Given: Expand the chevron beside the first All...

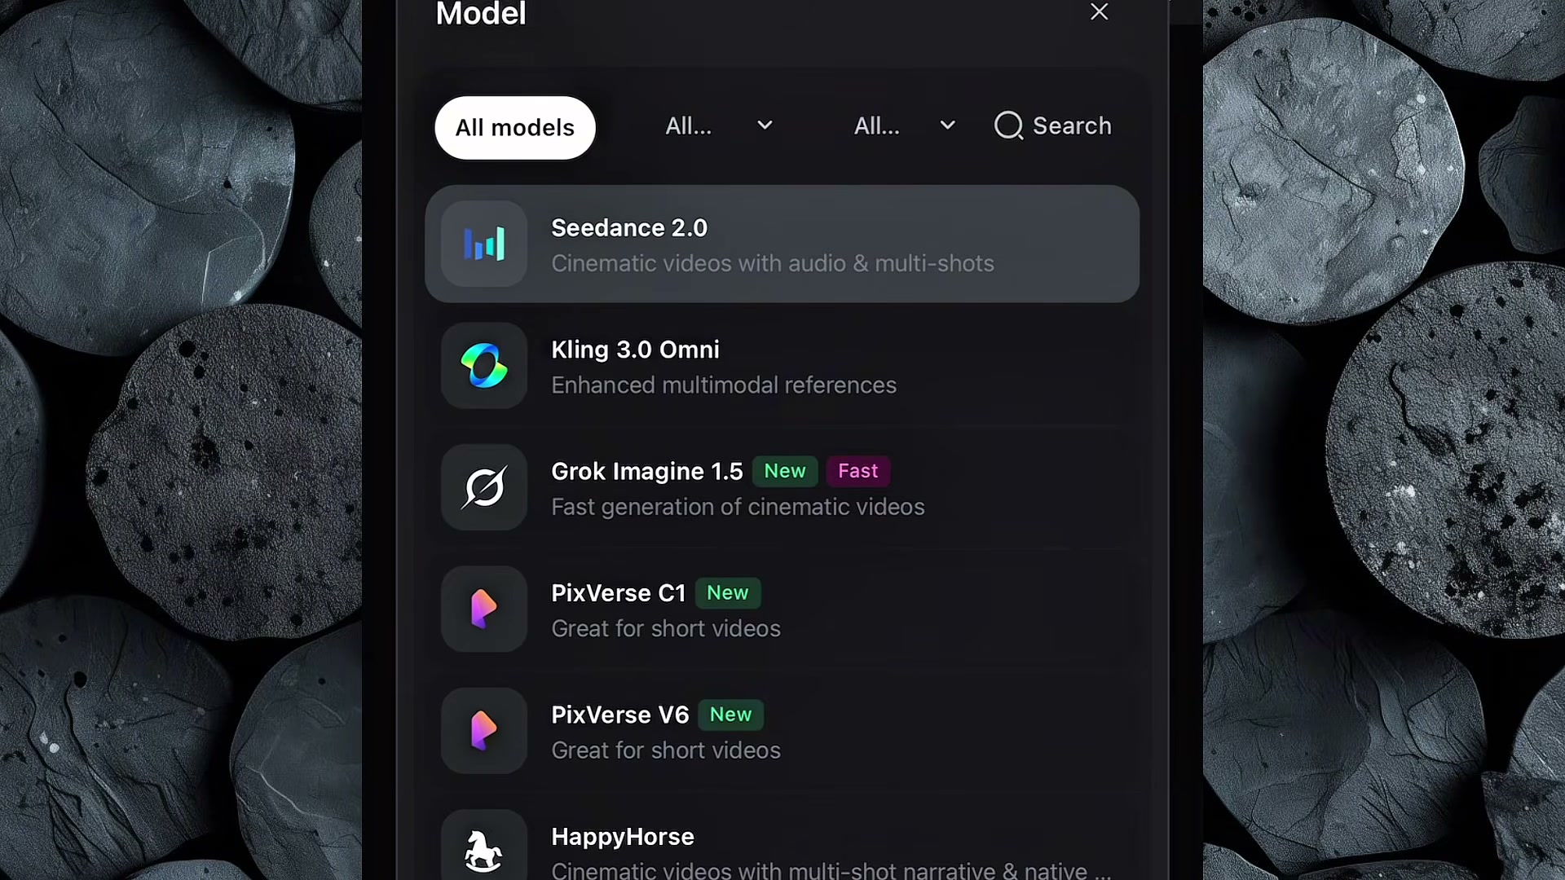Looking at the screenshot, I should coord(765,125).
